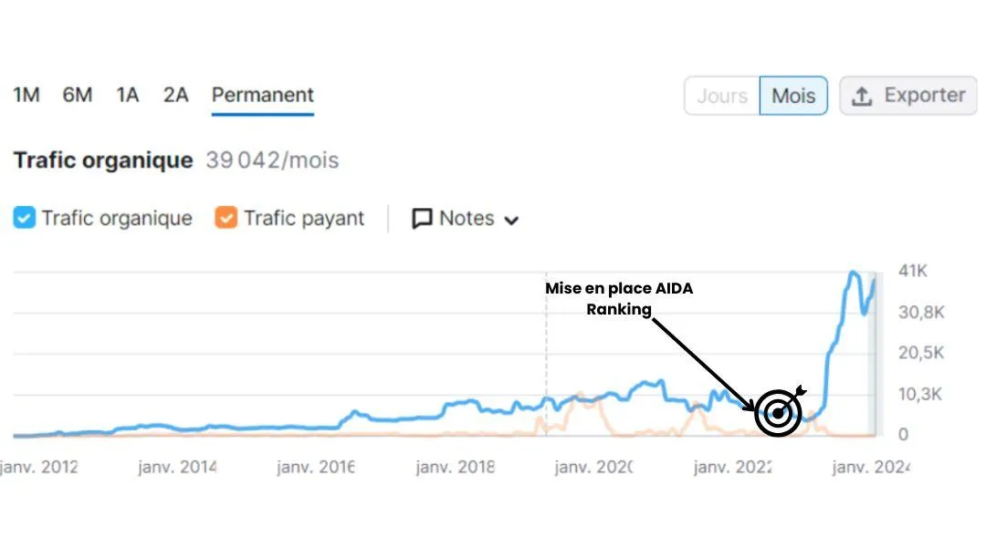Click the 10,3K y-axis label
This screenshot has width=986, height=547.
(920, 395)
